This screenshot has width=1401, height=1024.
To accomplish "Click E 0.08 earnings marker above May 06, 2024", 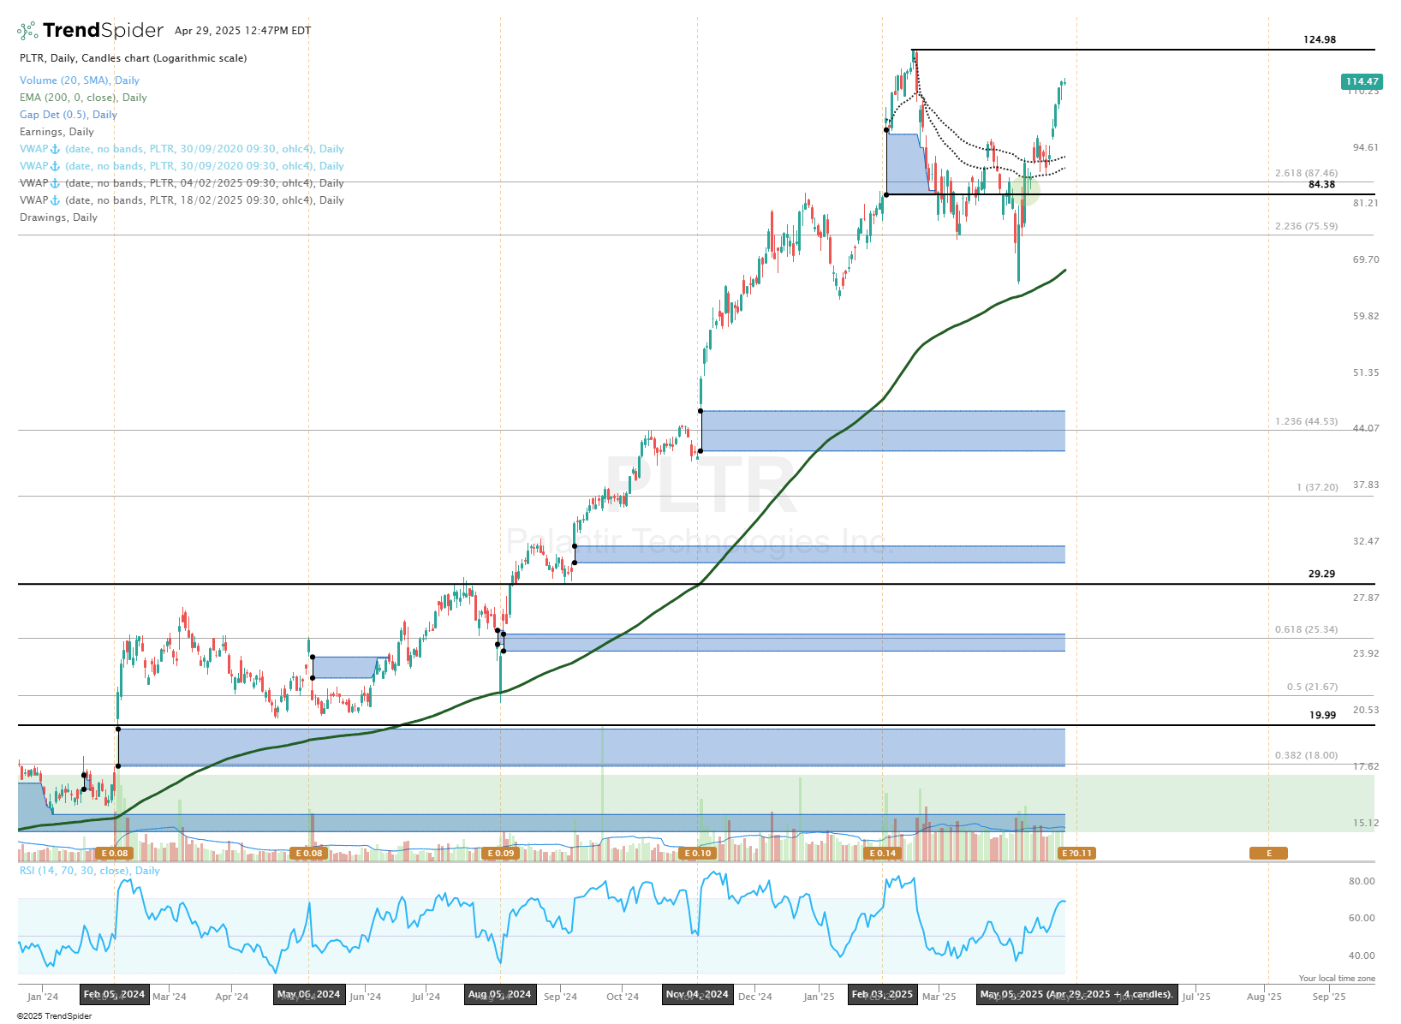I will [x=309, y=853].
